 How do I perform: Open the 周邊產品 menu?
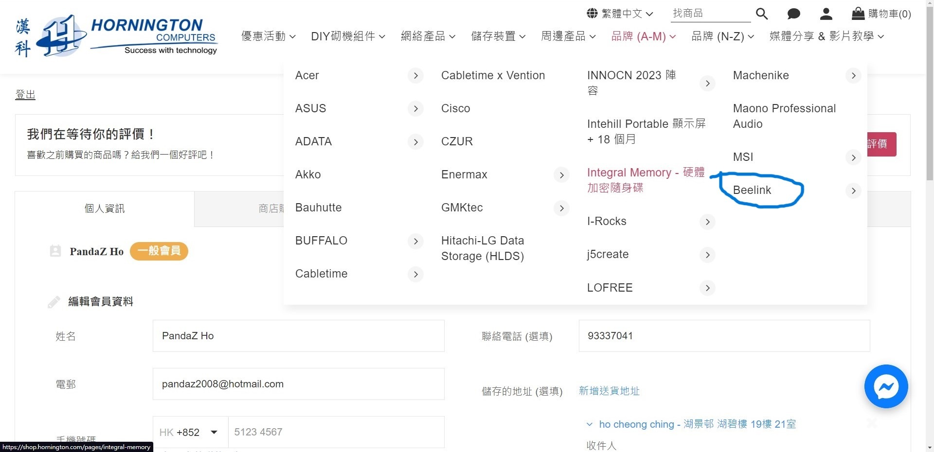coord(568,36)
